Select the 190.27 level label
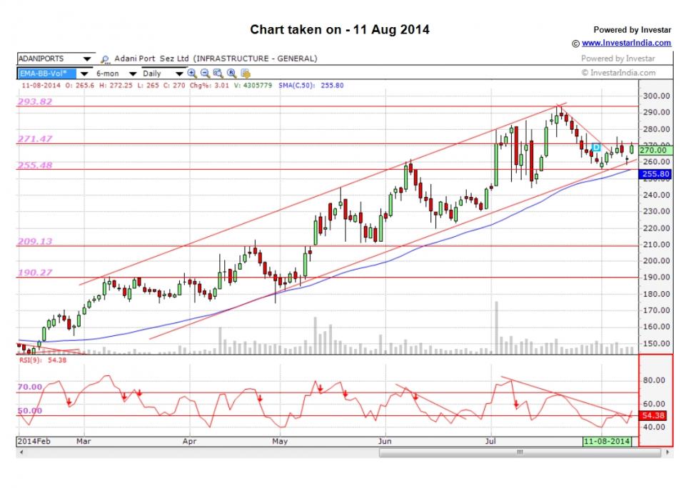This screenshot has height=488, width=691. (35, 273)
